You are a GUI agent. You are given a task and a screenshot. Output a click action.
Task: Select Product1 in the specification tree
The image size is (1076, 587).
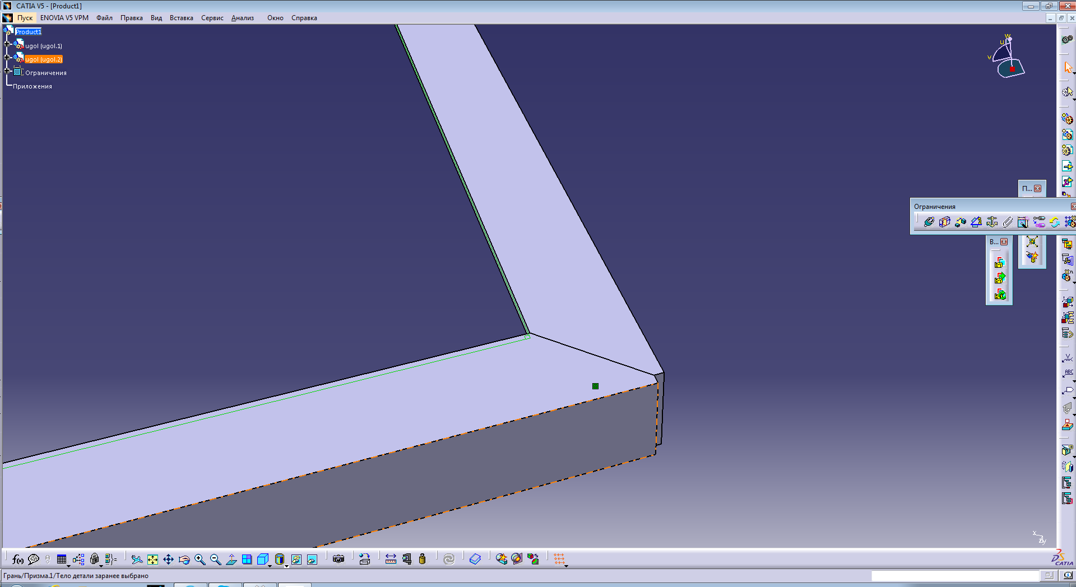pos(28,32)
